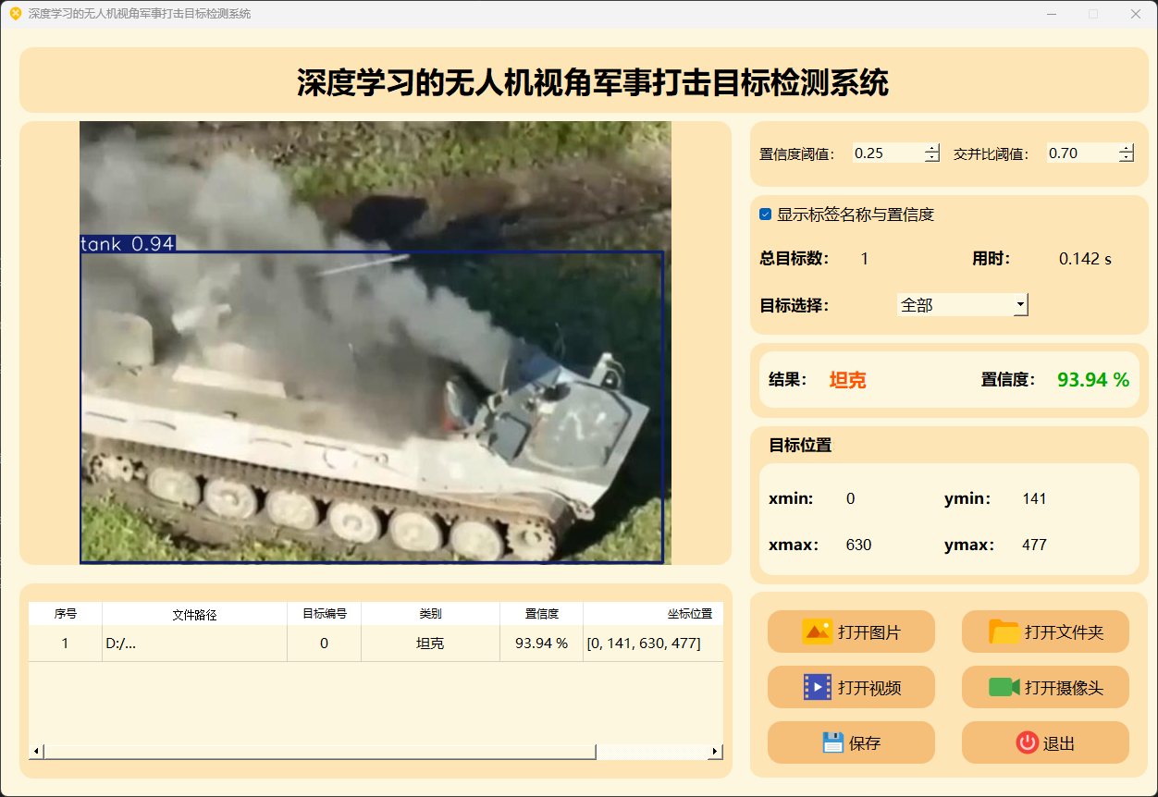1158x797 pixels.
Task: Click the 打开视频 button
Action: click(851, 687)
